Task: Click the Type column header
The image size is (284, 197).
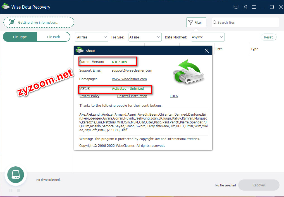Action: point(254,49)
